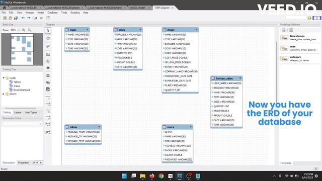Open the Description Editor dropdown
Screen dimensions: 322x181
click(40, 124)
